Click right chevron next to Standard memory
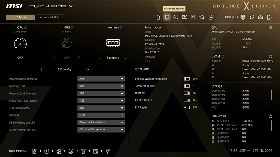Screen dimensions: 280x157 point(125,58)
